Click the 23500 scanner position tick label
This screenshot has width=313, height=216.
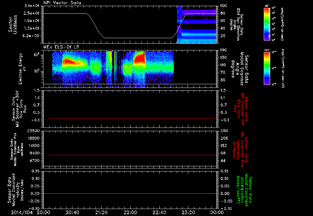click(33, 131)
